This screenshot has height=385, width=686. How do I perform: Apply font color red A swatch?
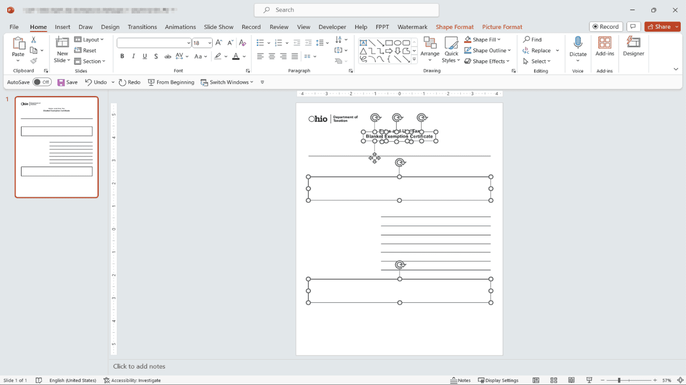coord(236,56)
